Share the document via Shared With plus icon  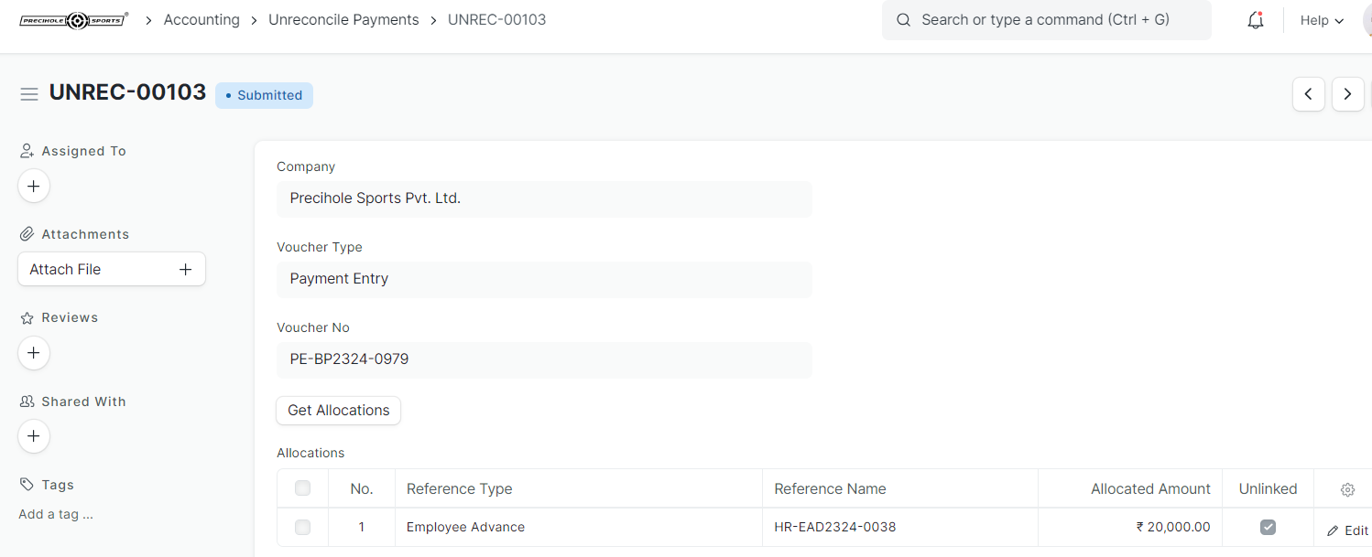pyautogui.click(x=34, y=436)
